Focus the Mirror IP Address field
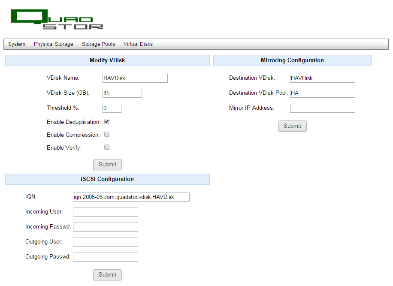 (323, 108)
